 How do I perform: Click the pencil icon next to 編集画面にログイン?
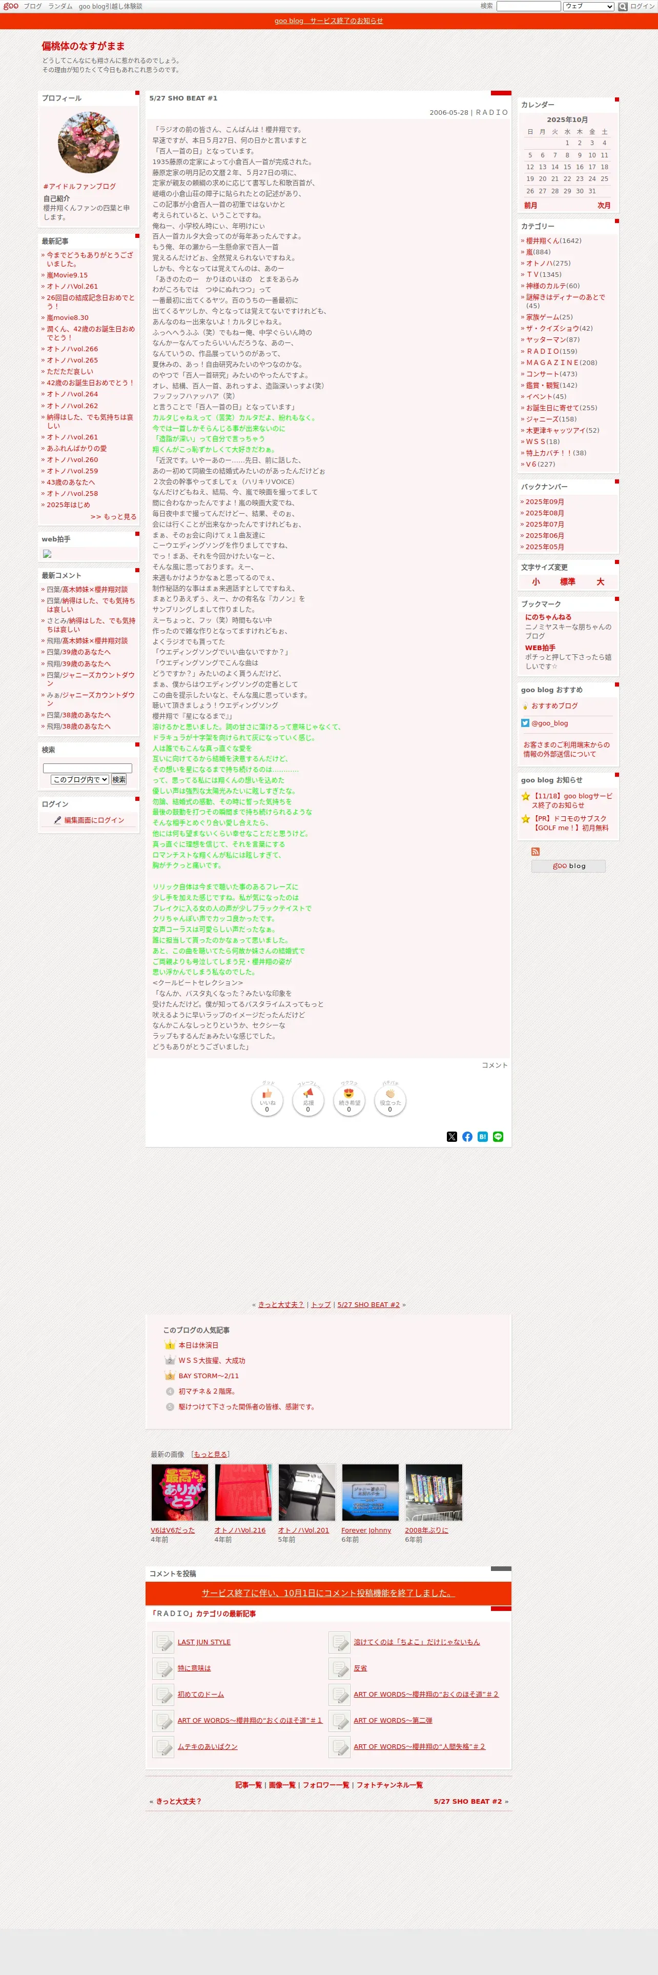(57, 820)
